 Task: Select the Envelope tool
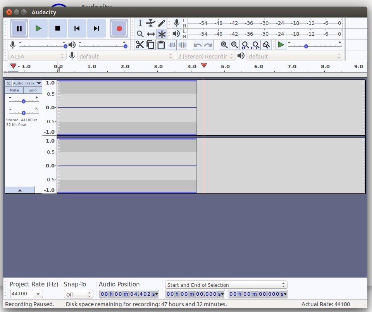[151, 23]
